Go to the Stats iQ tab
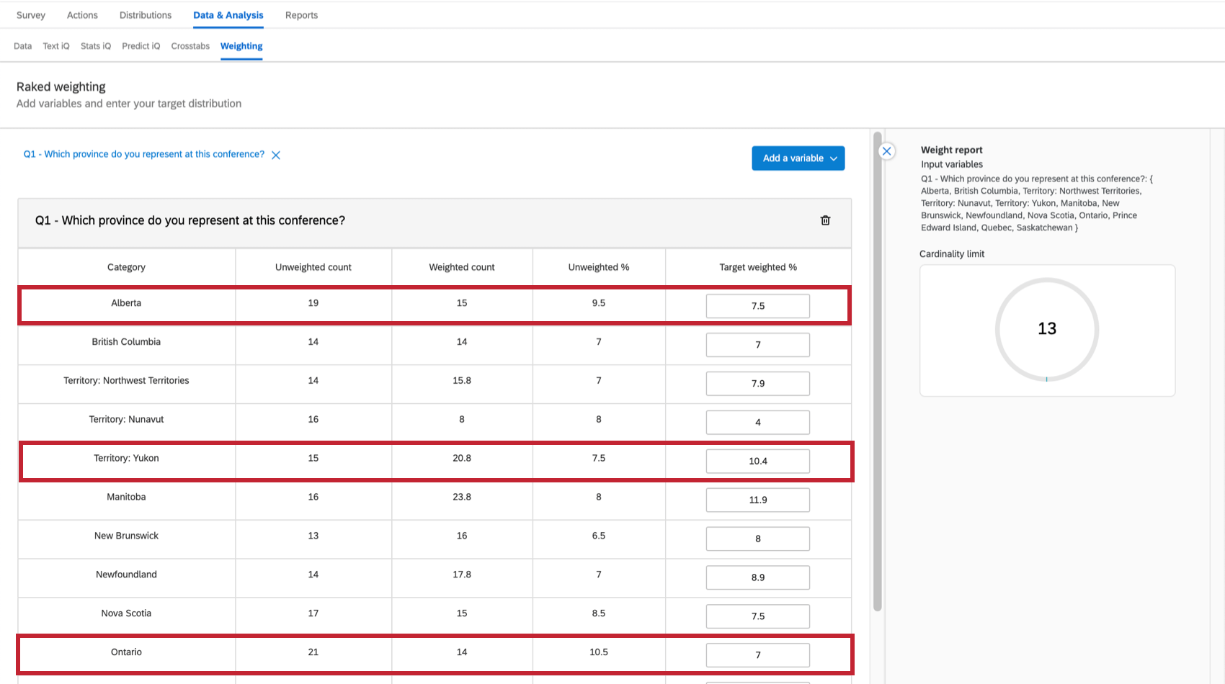The image size is (1225, 684). tap(95, 45)
